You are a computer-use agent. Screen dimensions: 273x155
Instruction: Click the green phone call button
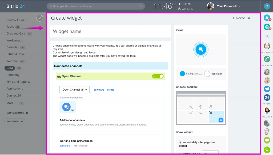coord(267,150)
